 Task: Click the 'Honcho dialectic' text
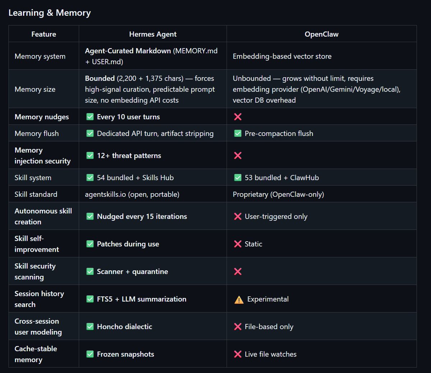[x=124, y=327]
